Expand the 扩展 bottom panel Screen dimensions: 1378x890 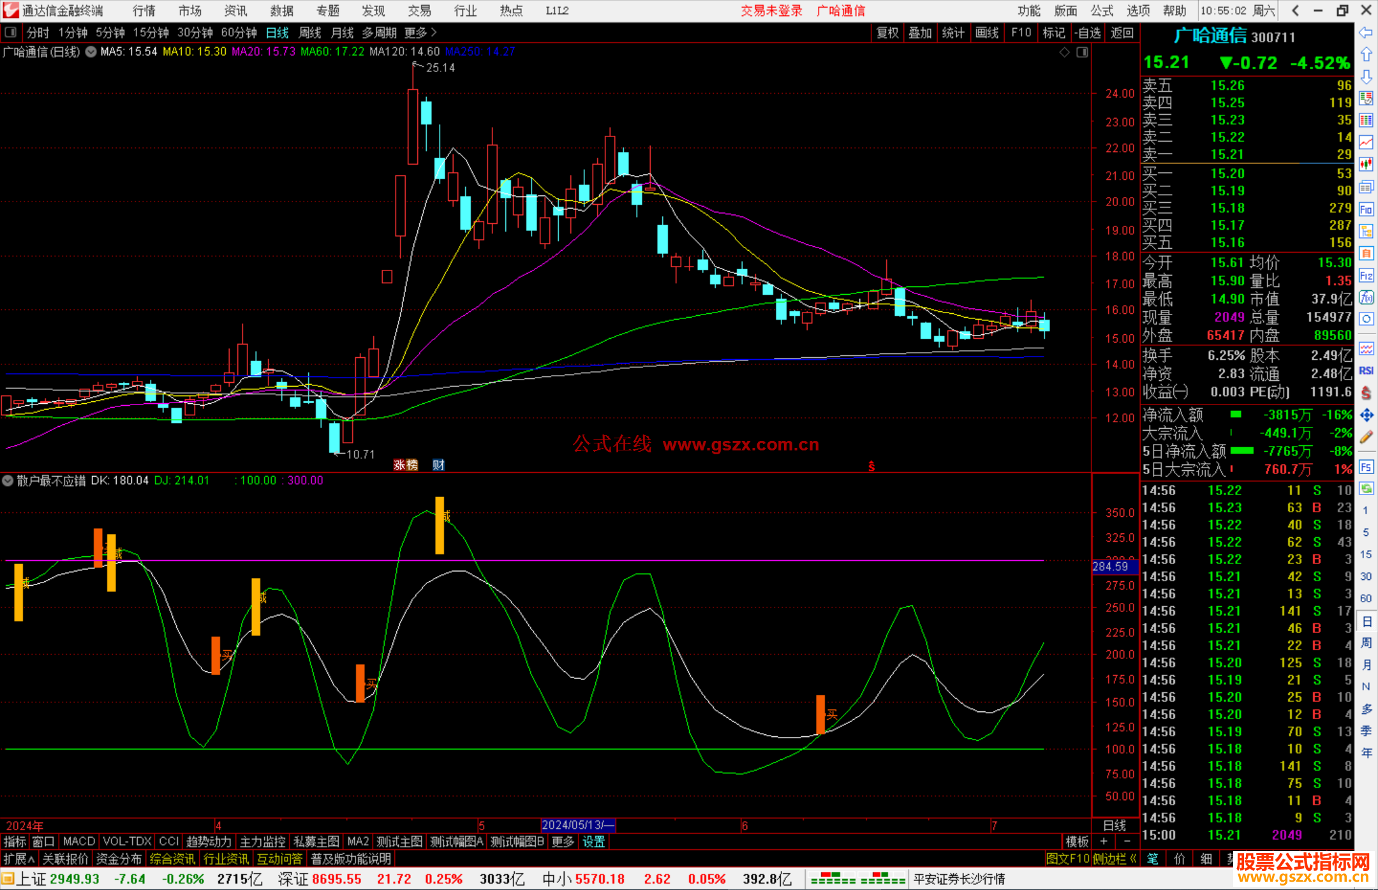point(19,859)
